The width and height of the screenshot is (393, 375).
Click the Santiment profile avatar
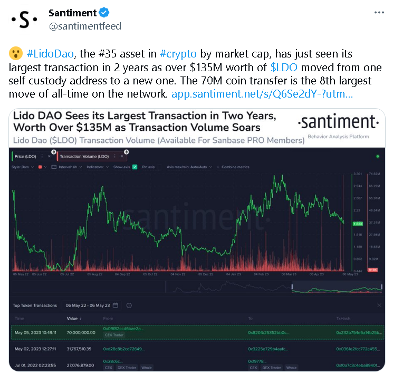coord(24,20)
